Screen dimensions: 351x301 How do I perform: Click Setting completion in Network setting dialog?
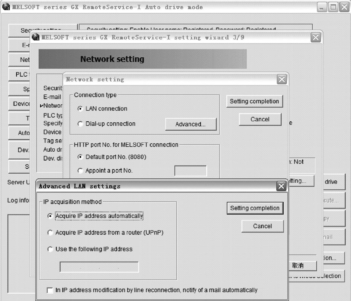(254, 101)
